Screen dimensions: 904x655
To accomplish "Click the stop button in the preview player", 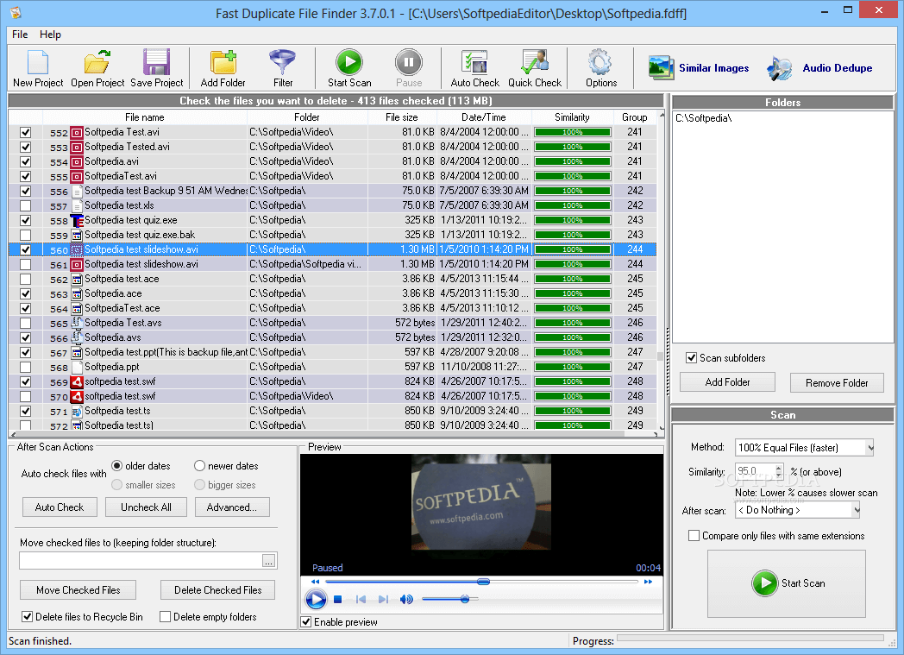I will coord(338,600).
